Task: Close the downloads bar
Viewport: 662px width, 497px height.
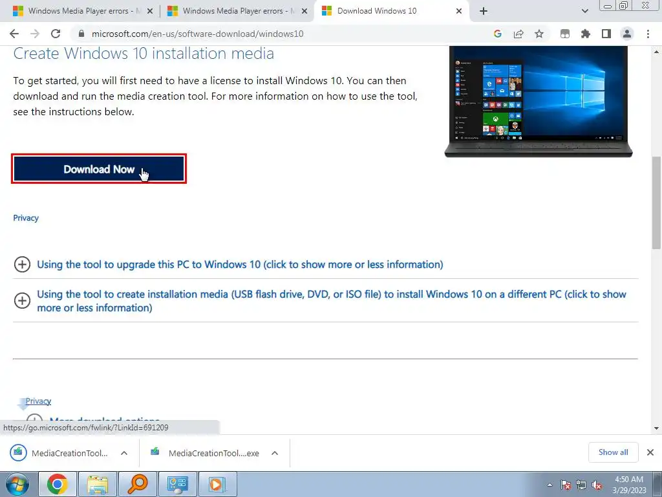Action: 650,452
